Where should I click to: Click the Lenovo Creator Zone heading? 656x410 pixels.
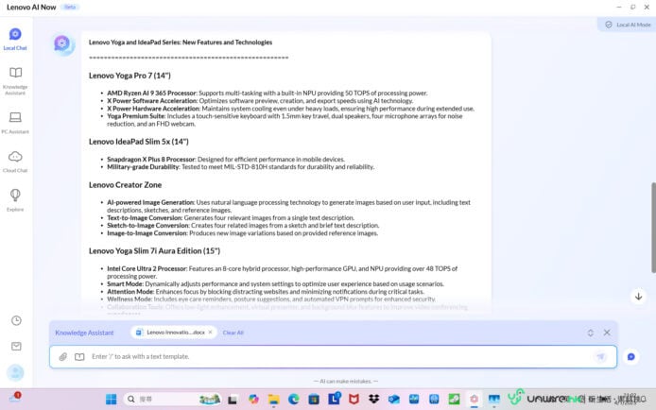point(125,185)
